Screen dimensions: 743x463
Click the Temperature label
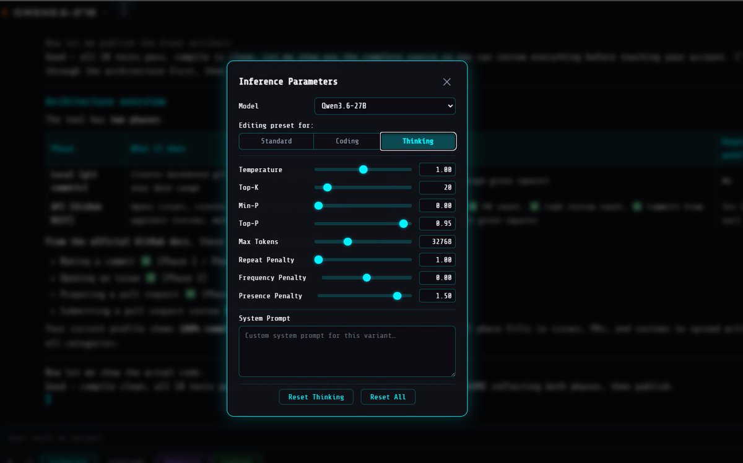click(261, 170)
